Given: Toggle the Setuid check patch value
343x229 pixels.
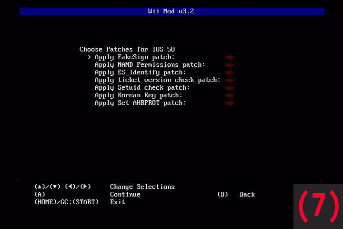Looking at the screenshot, I should (229, 88).
